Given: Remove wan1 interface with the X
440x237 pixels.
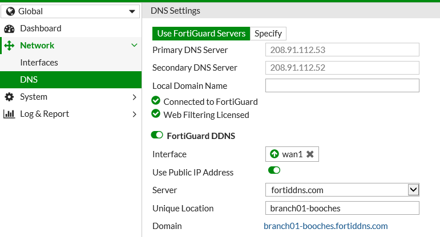Looking at the screenshot, I should (x=310, y=154).
